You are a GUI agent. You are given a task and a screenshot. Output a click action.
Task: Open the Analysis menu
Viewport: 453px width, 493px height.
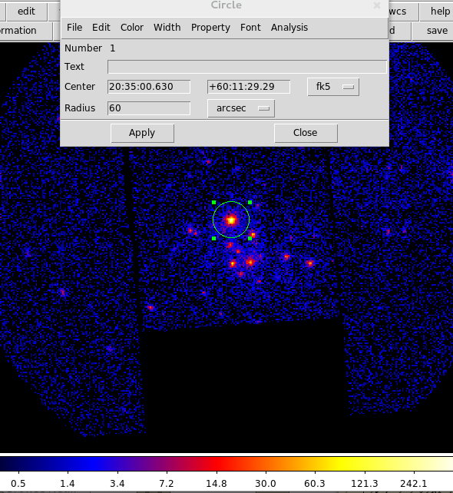[289, 28]
